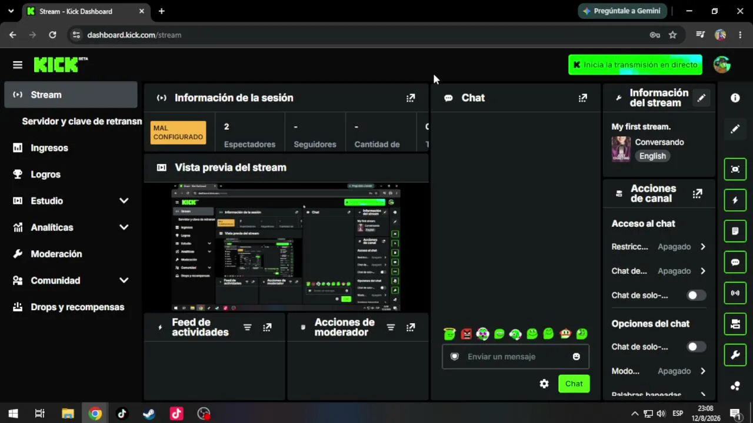Pop out the Información de la sesión panel
753x423 pixels.
(411, 98)
